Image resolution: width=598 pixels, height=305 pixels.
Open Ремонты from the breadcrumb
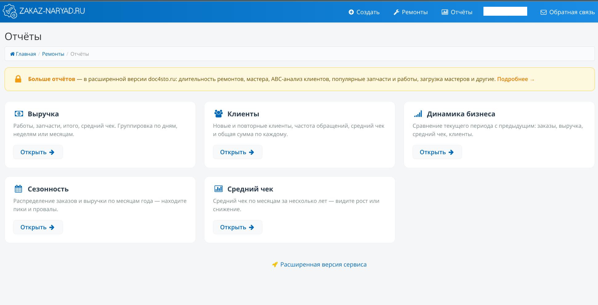[x=53, y=54]
